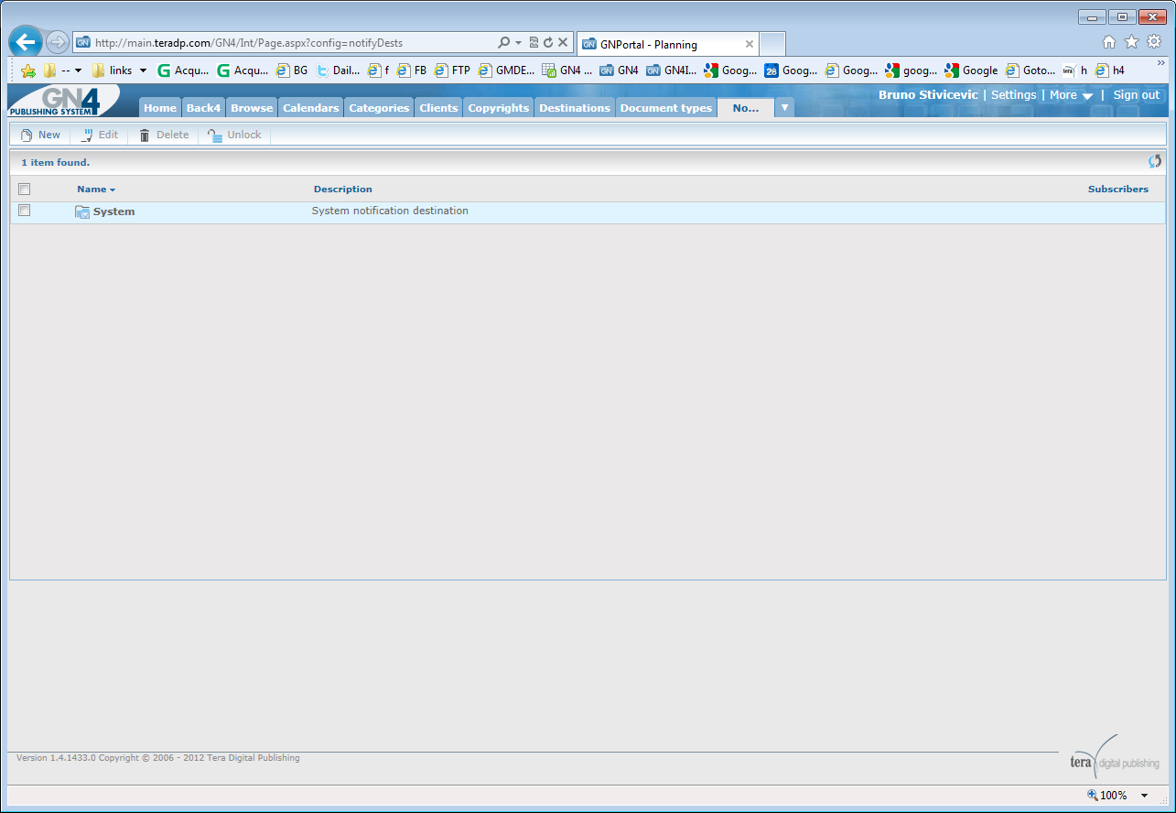The width and height of the screenshot is (1176, 813).
Task: Click the Delete toolbar button
Action: point(164,135)
